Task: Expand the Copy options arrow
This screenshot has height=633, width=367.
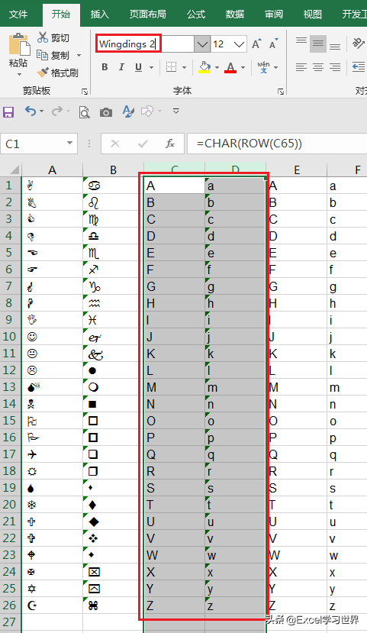Action: (x=79, y=55)
